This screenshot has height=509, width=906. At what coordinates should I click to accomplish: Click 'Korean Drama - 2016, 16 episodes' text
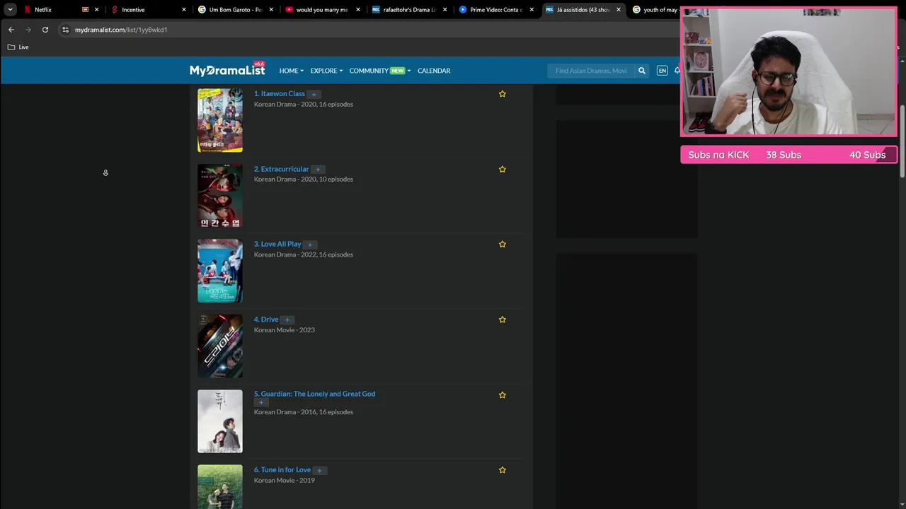(304, 411)
